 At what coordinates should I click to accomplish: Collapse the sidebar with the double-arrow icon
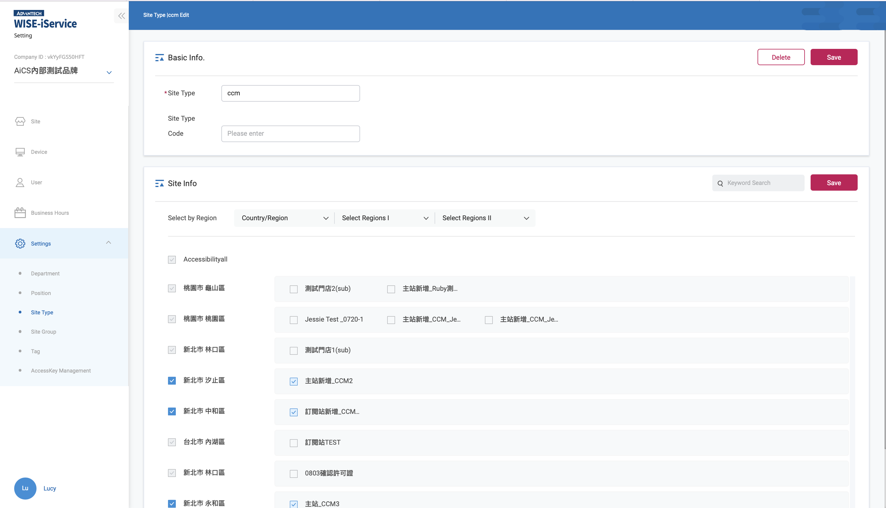(121, 16)
